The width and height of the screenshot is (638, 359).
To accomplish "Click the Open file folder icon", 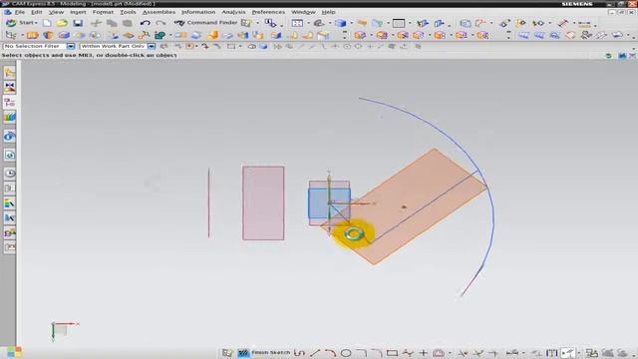I will point(62,23).
